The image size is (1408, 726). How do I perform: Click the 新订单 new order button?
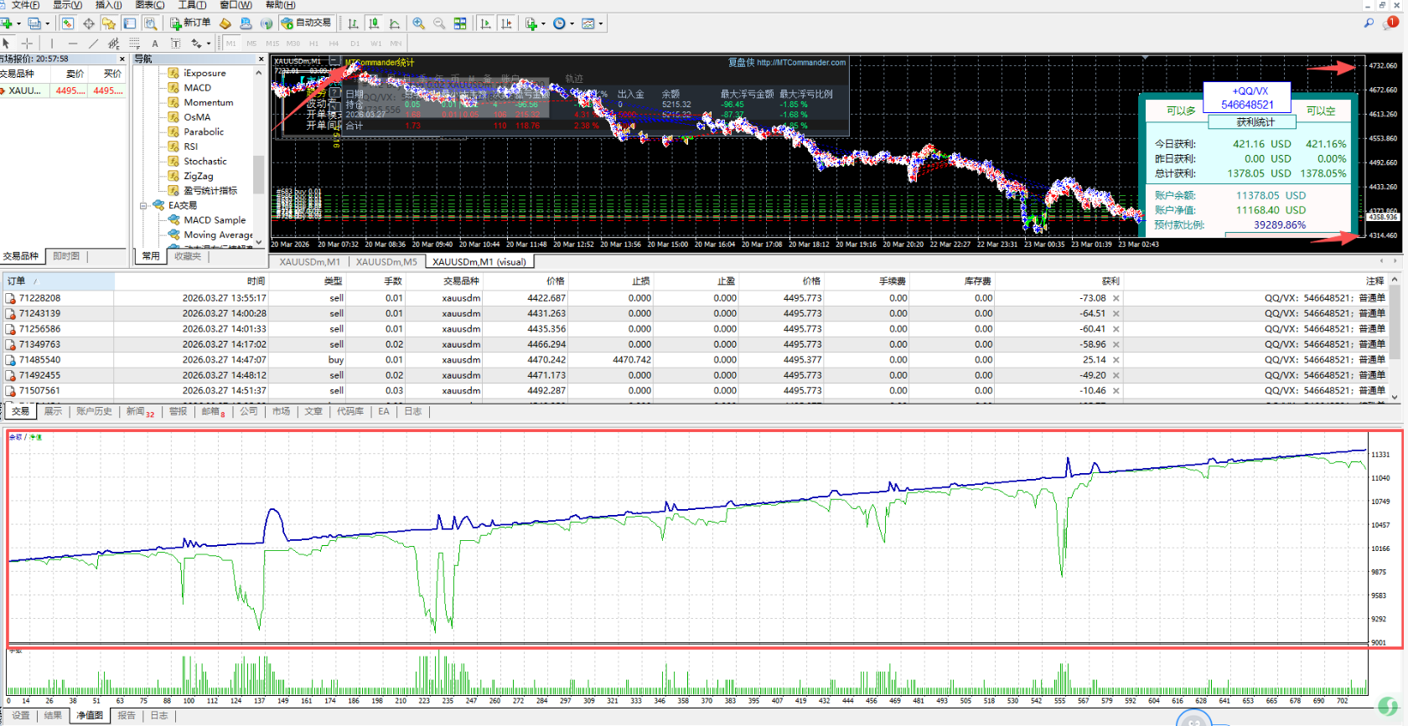tap(190, 23)
